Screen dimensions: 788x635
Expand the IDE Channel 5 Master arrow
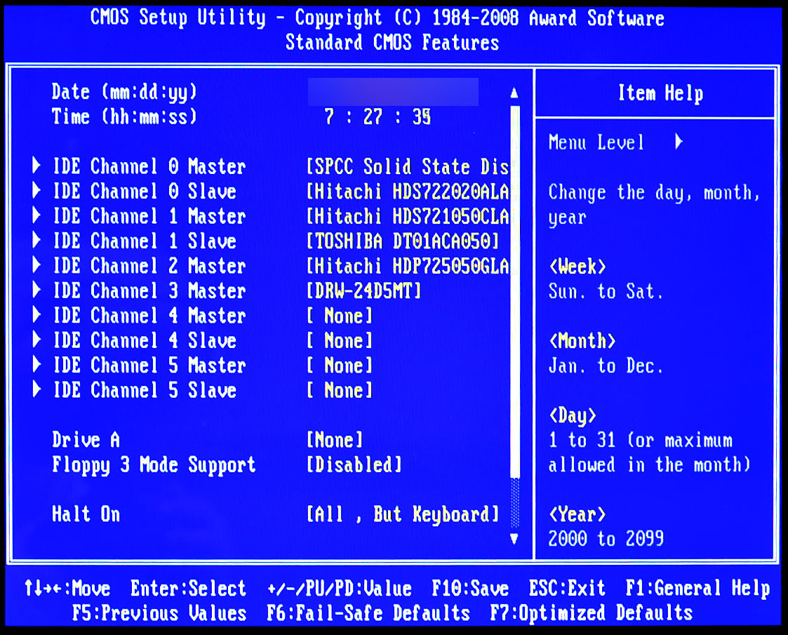tap(36, 365)
